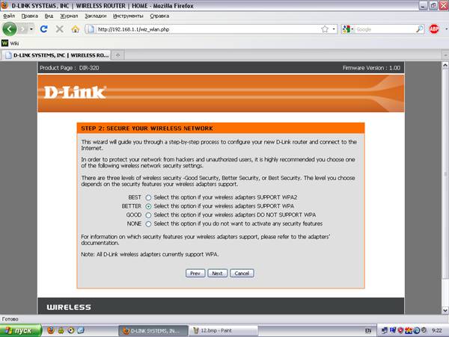This screenshot has width=449, height=337.
Task: Open the Справка menu
Action: (x=159, y=16)
